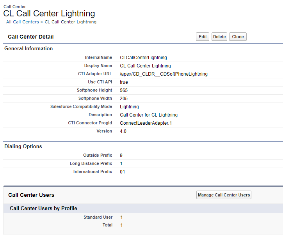
Task: Open Manage Call Center Users
Action: pyautogui.click(x=224, y=195)
